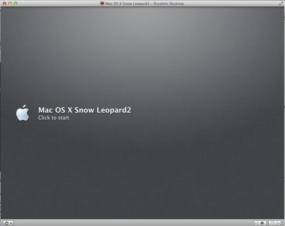Expand the status bar devices arrow

[x=256, y=223]
